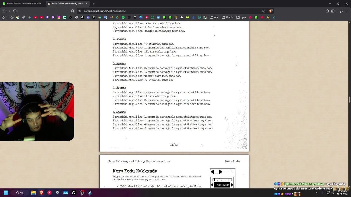
Task: Open the Telegram bookmark
Action: (x=158, y=17)
